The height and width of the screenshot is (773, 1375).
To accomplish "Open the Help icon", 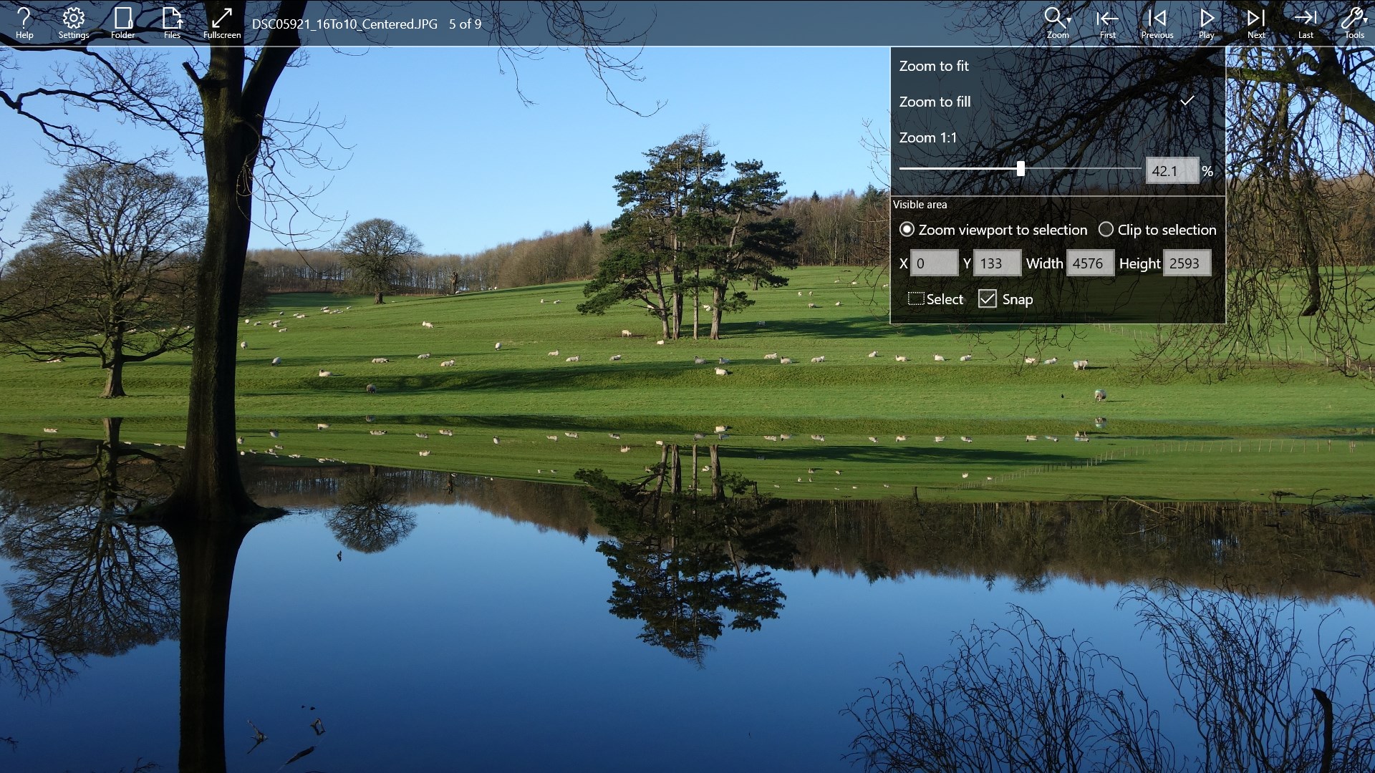I will click(24, 23).
